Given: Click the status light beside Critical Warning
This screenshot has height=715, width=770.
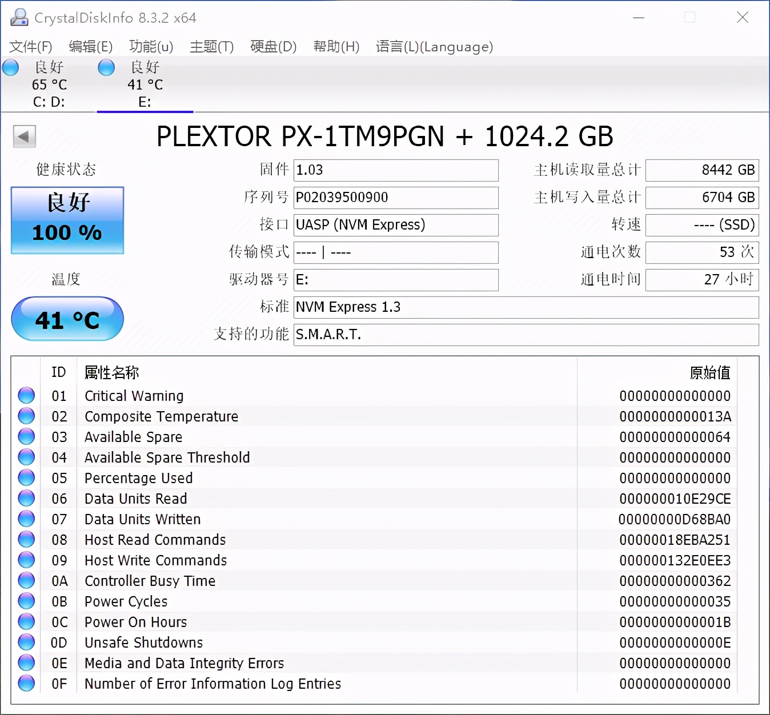Looking at the screenshot, I should point(26,395).
